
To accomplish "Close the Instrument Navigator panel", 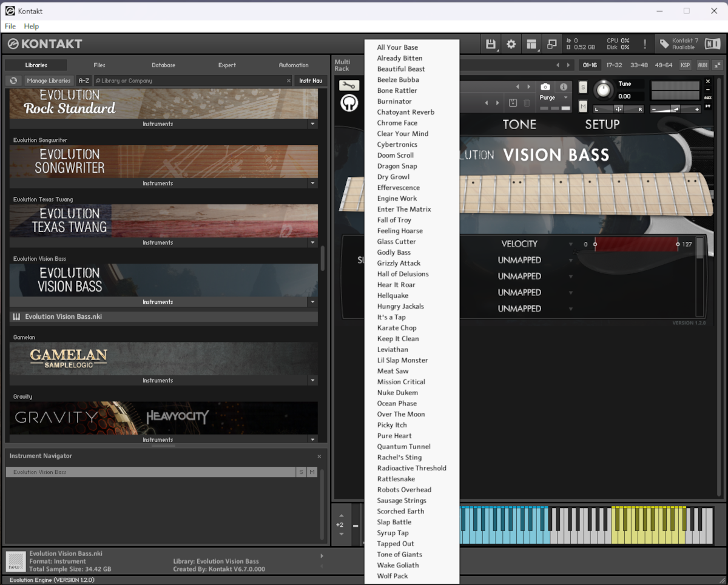I will pos(319,456).
